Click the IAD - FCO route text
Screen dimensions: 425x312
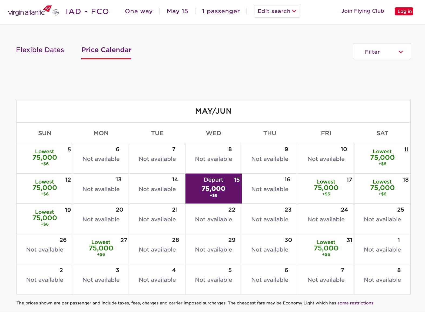[x=87, y=11]
